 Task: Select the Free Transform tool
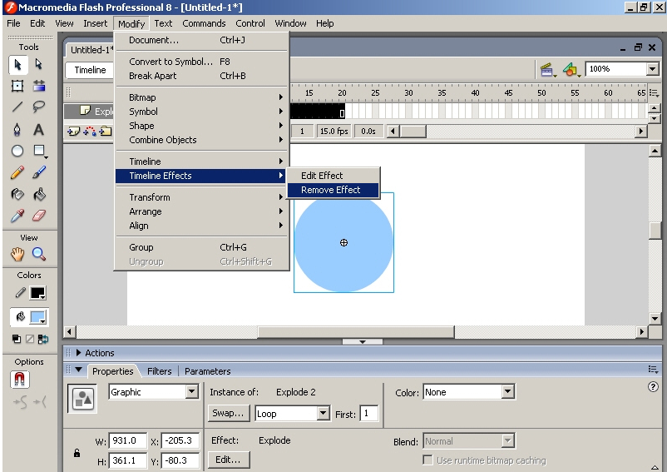[x=17, y=86]
